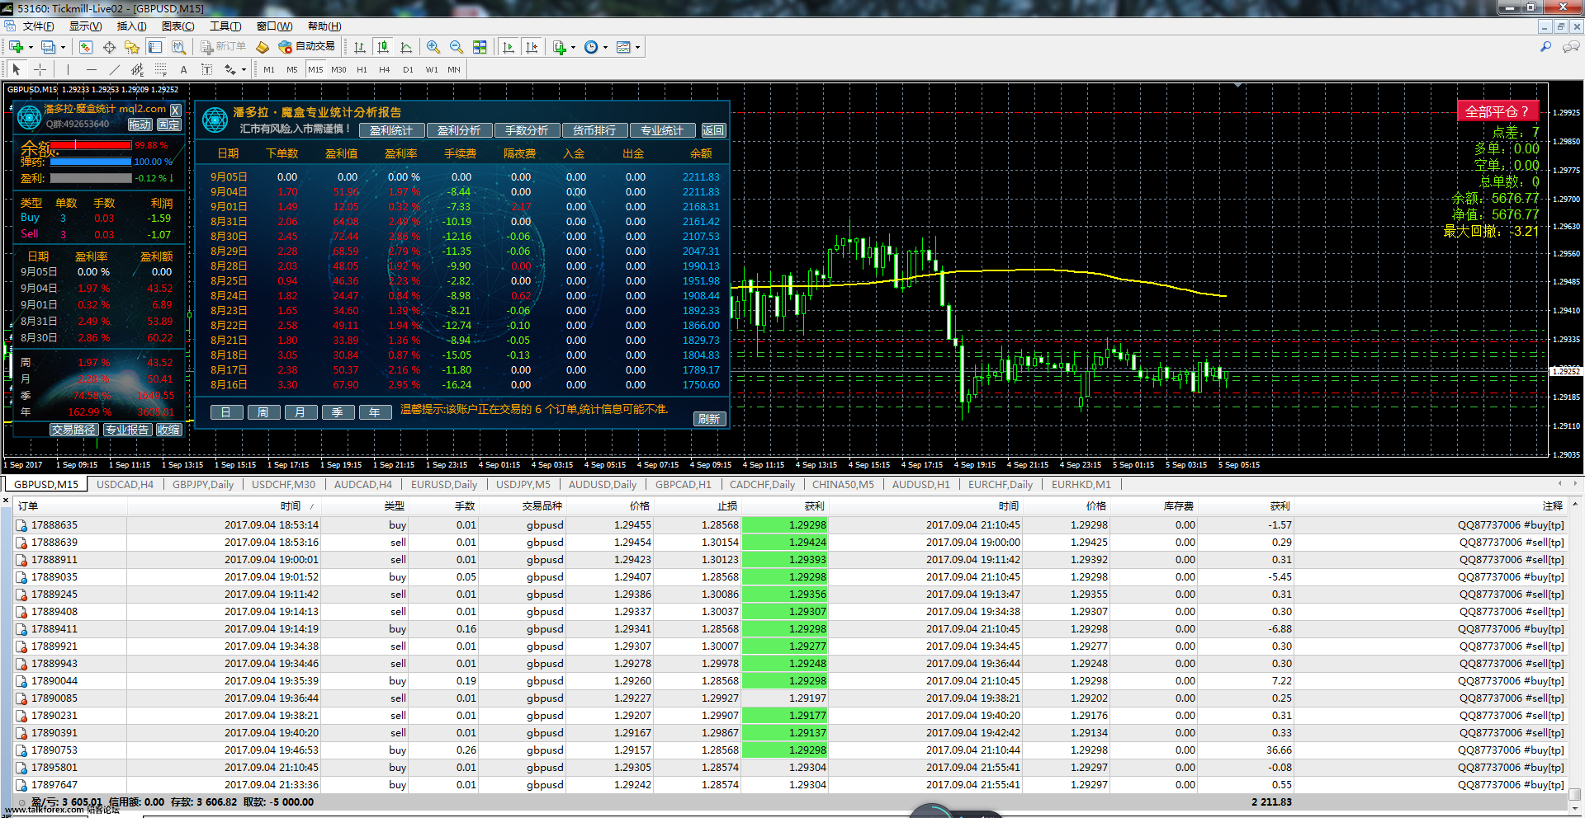Viewport: 1585px width, 818px height.
Task: Open the 插入(I) menu
Action: click(x=131, y=26)
